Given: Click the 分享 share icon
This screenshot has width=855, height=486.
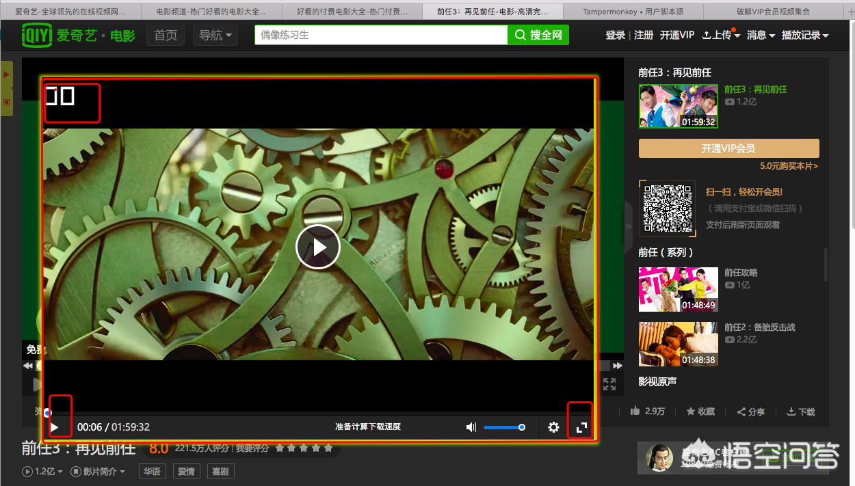Looking at the screenshot, I should (741, 411).
